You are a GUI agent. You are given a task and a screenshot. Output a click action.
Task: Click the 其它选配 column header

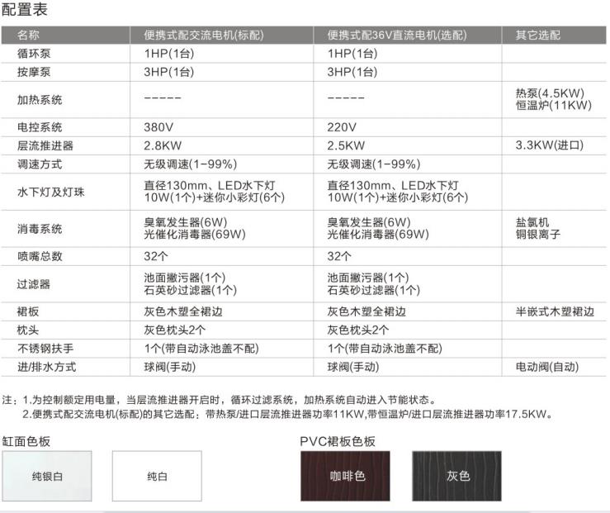pyautogui.click(x=537, y=35)
